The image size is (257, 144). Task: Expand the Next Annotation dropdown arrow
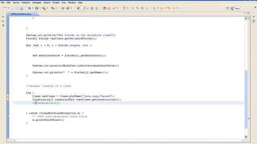(158, 8)
